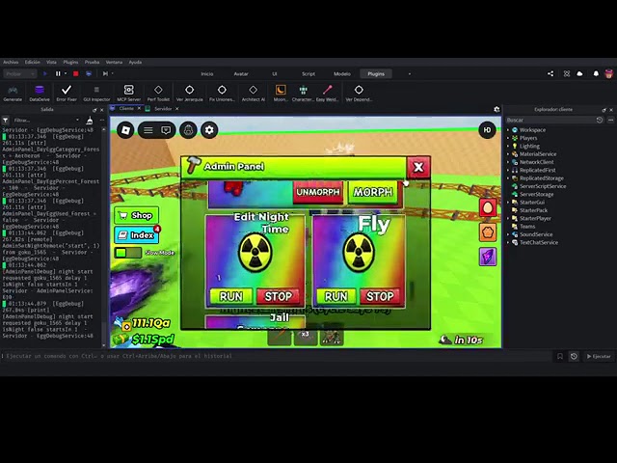Toggle client/server view icon
Screen dimensions: 617x463
click(x=89, y=73)
